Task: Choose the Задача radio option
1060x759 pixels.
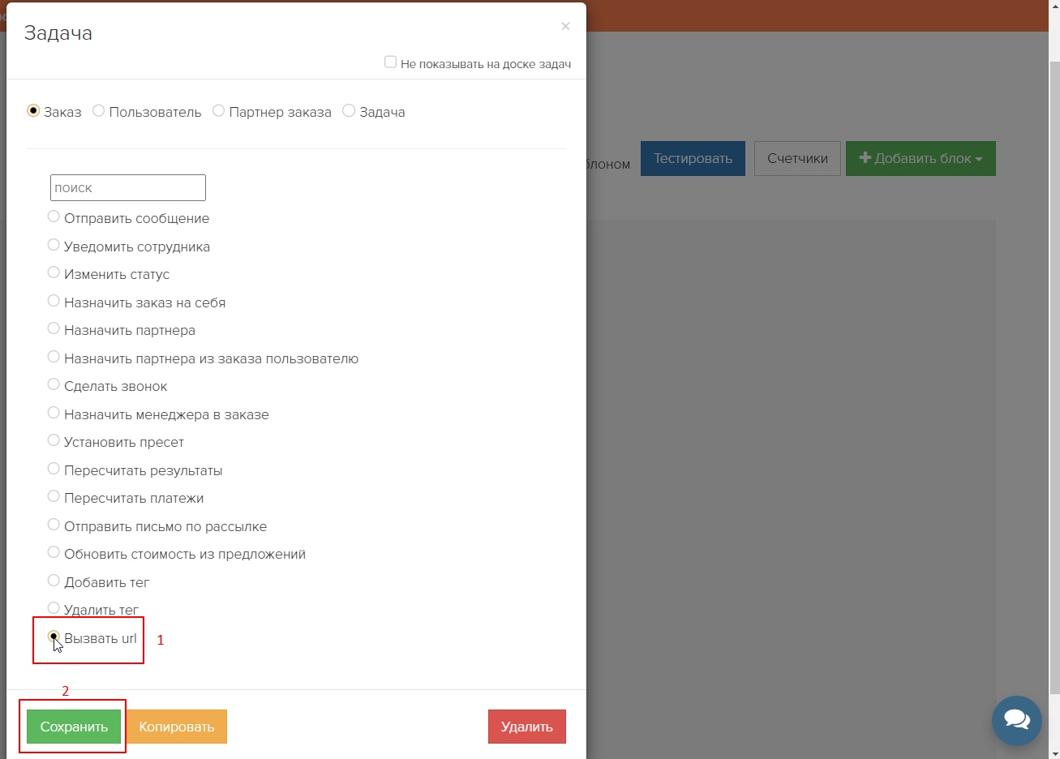Action: (x=349, y=111)
